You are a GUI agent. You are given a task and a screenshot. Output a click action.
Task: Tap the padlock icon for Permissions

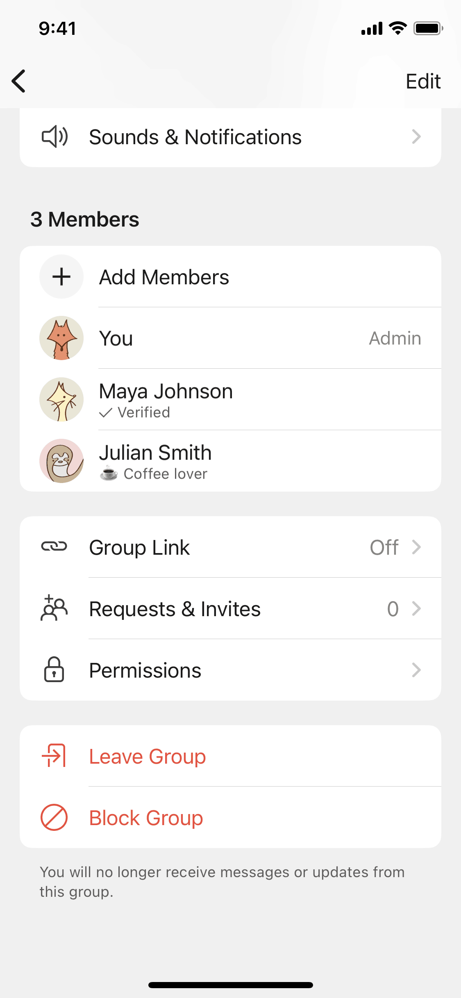click(x=54, y=669)
